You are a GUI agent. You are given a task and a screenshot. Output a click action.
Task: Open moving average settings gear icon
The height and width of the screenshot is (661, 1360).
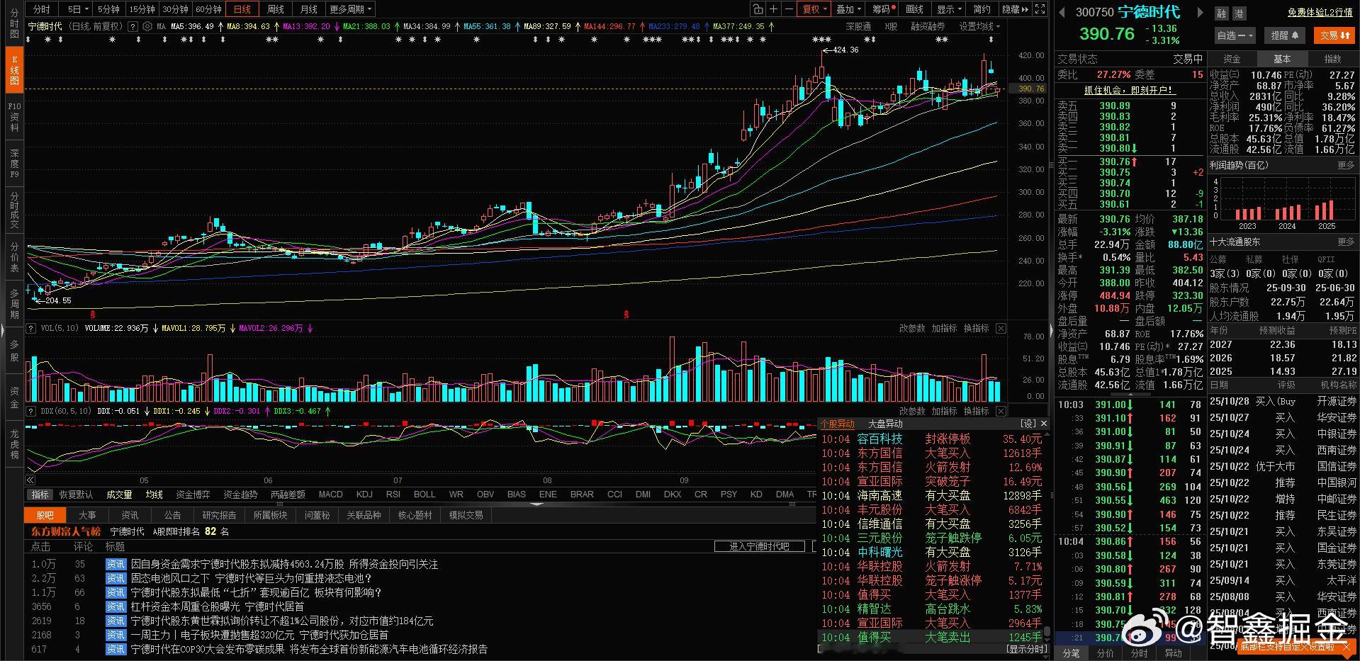(147, 27)
